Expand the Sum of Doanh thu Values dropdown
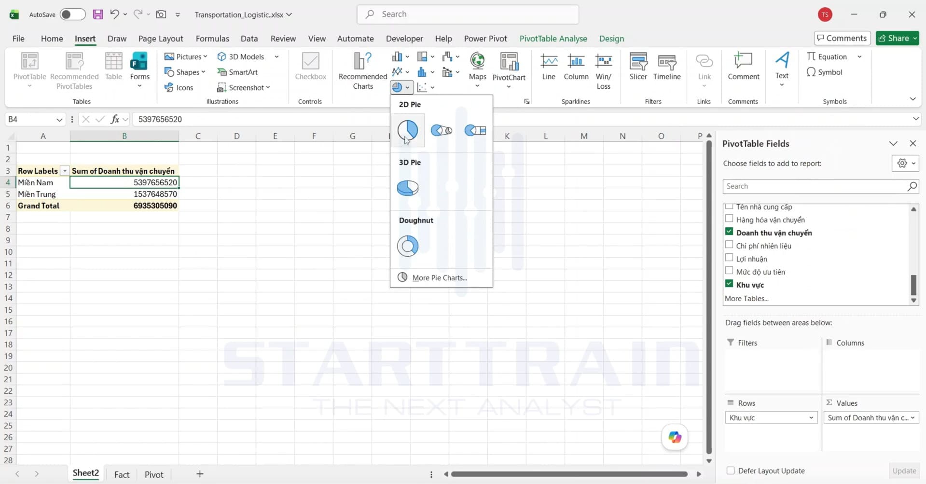This screenshot has width=926, height=484. pos(912,417)
